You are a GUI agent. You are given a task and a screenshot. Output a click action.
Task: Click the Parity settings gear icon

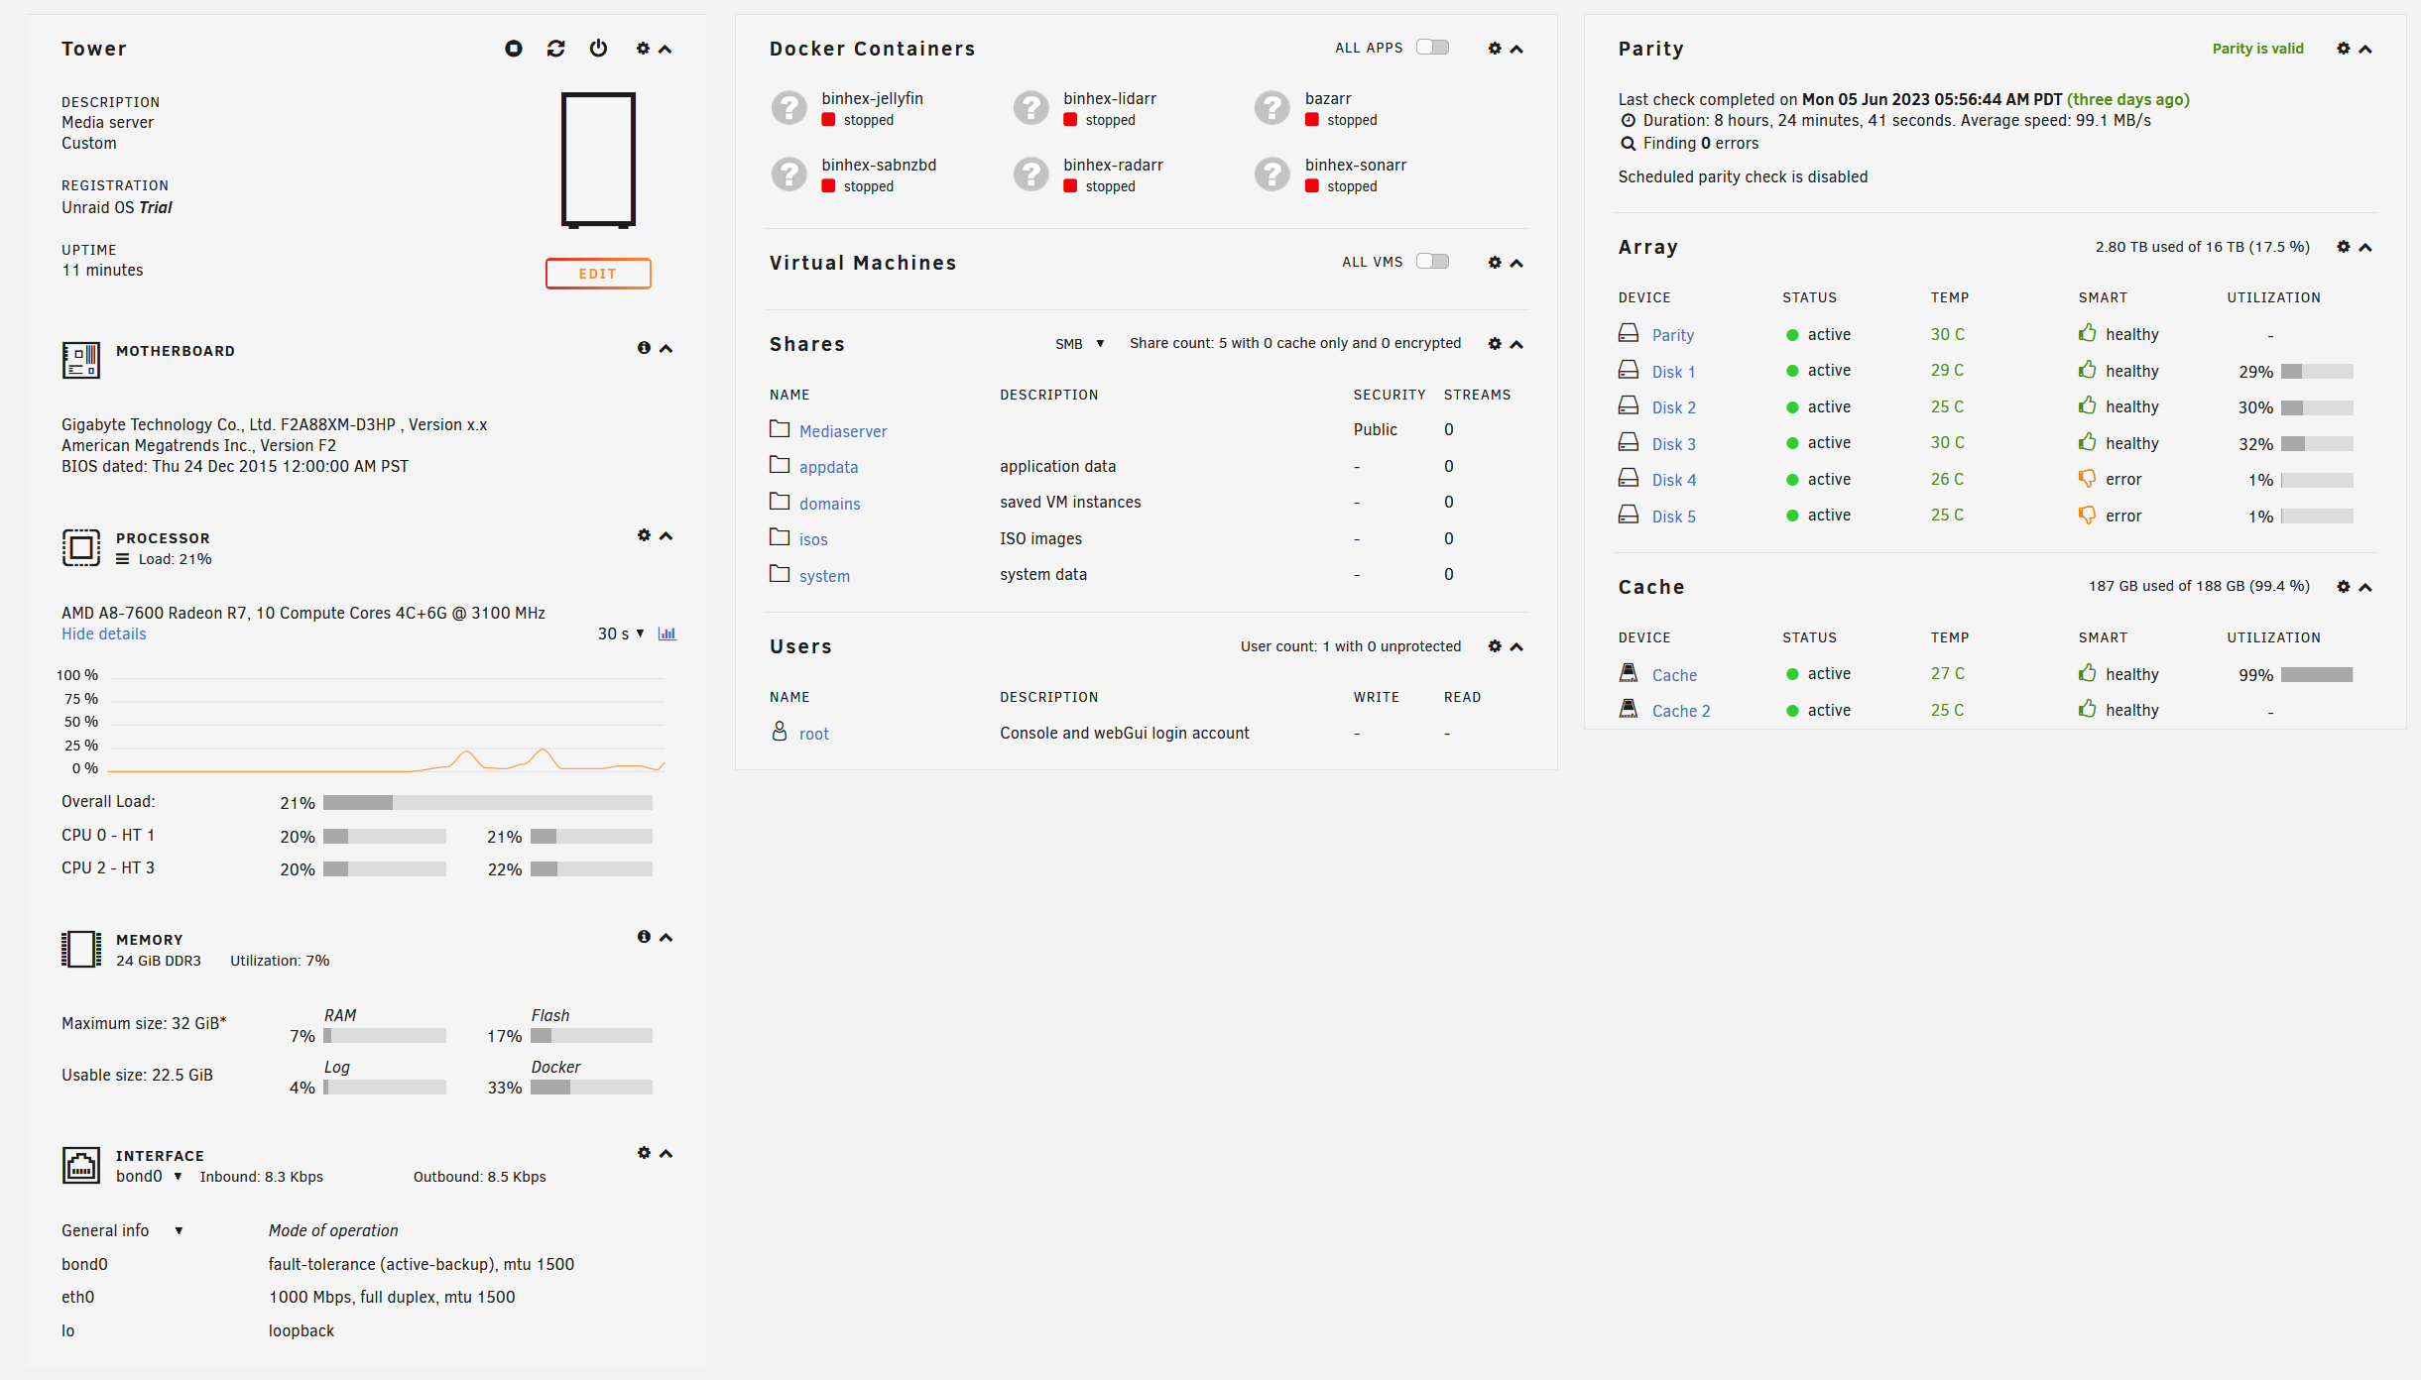pos(2344,49)
